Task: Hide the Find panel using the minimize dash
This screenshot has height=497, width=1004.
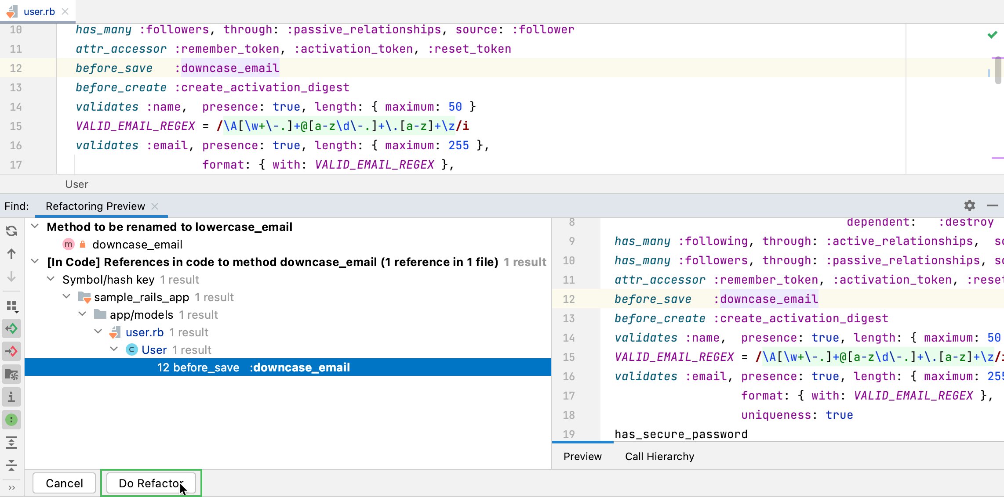Action: (993, 205)
